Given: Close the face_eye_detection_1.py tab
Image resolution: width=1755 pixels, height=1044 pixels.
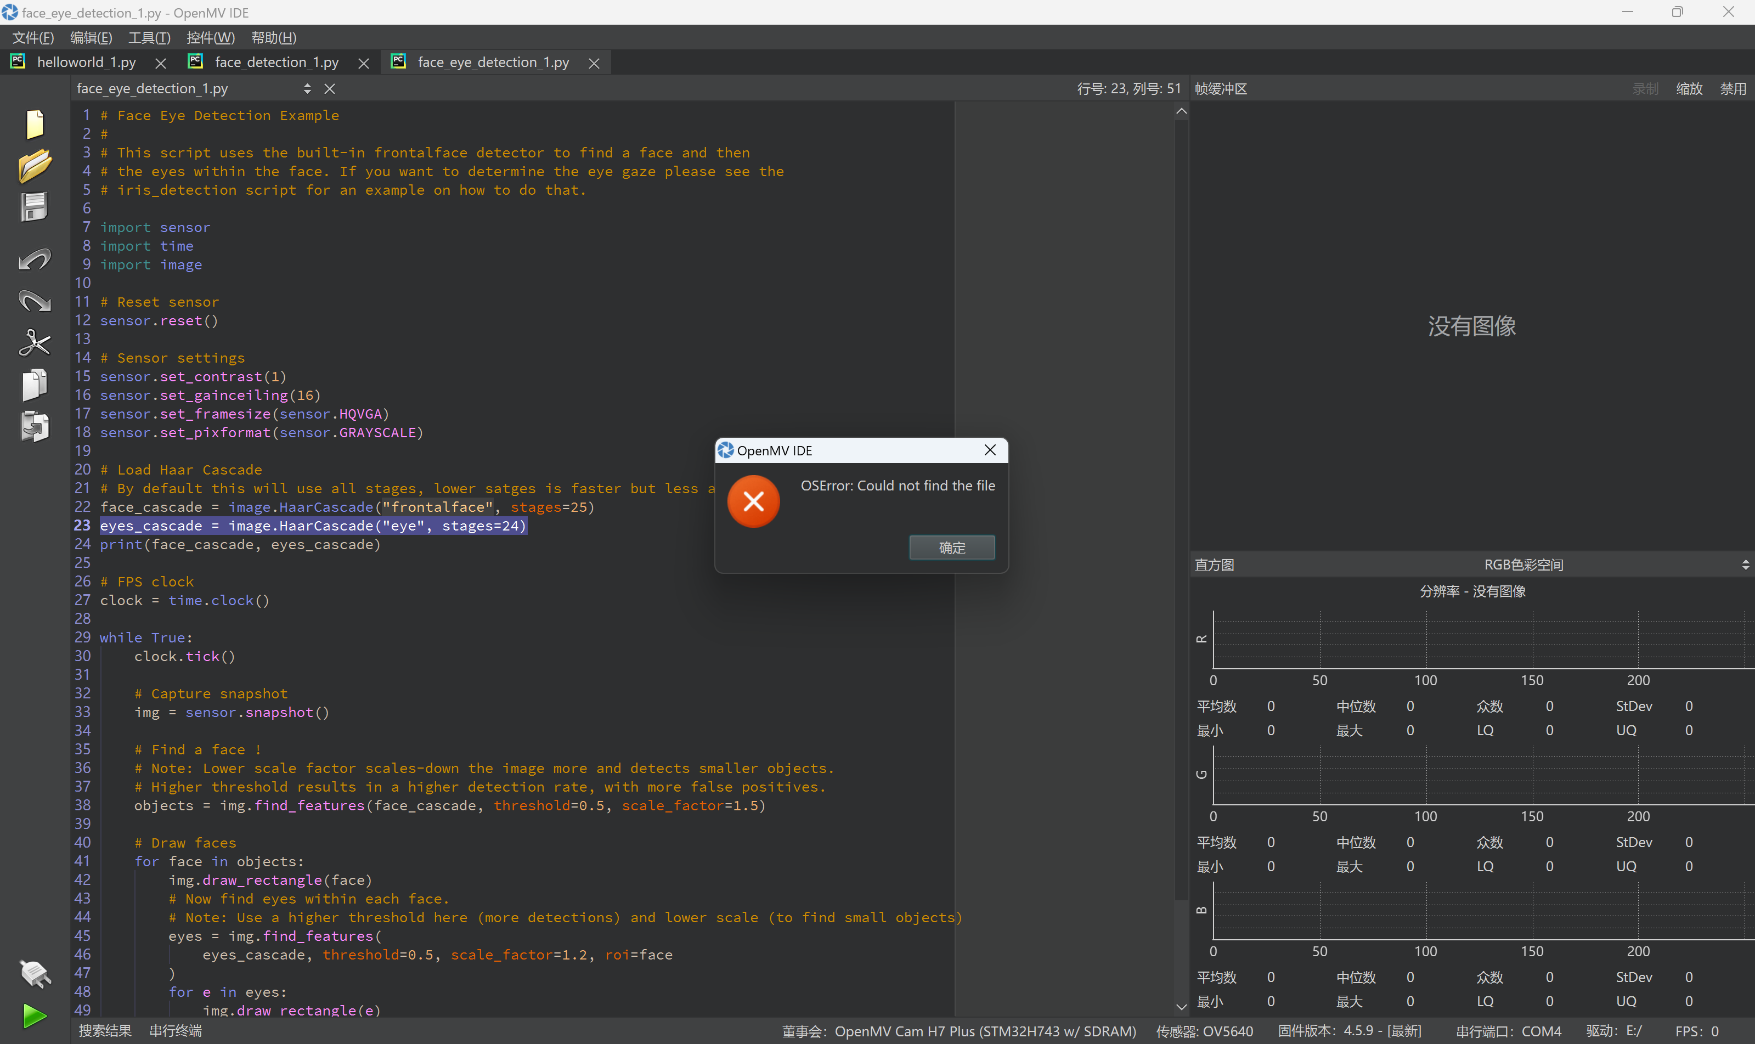Looking at the screenshot, I should (x=594, y=63).
